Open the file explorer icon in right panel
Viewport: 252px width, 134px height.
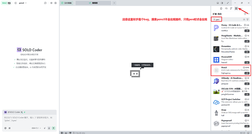click(x=221, y=8)
